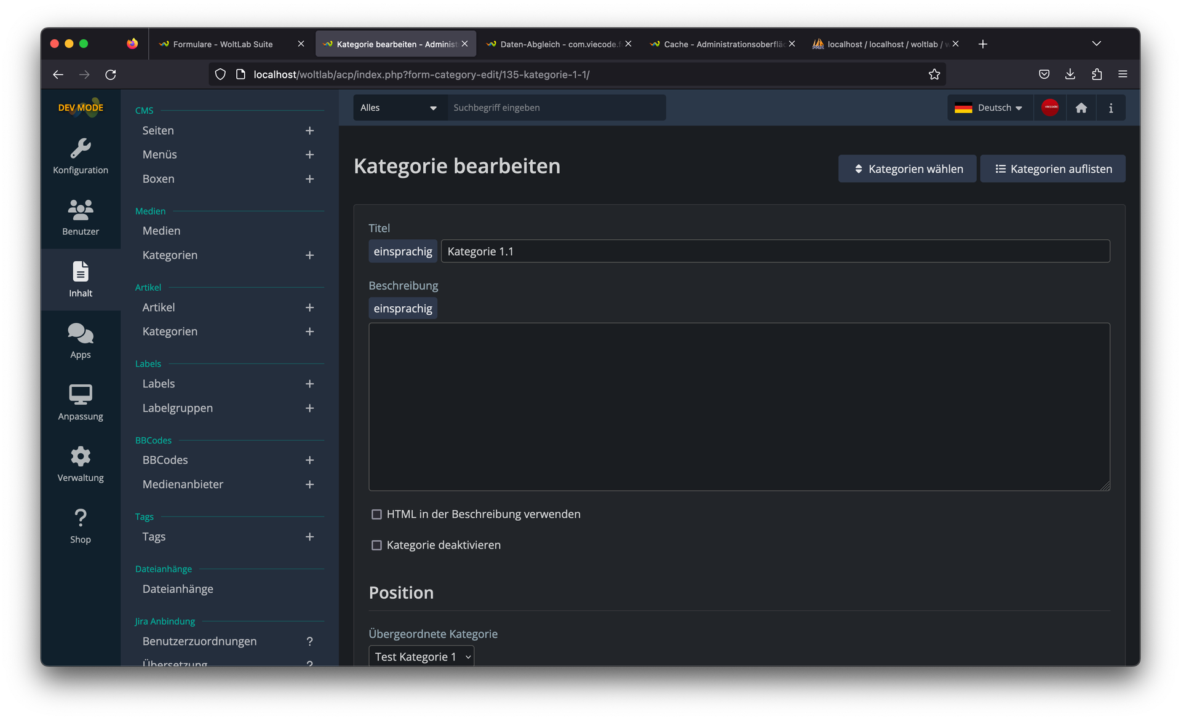Click plus icon next to Seiten

pos(309,130)
